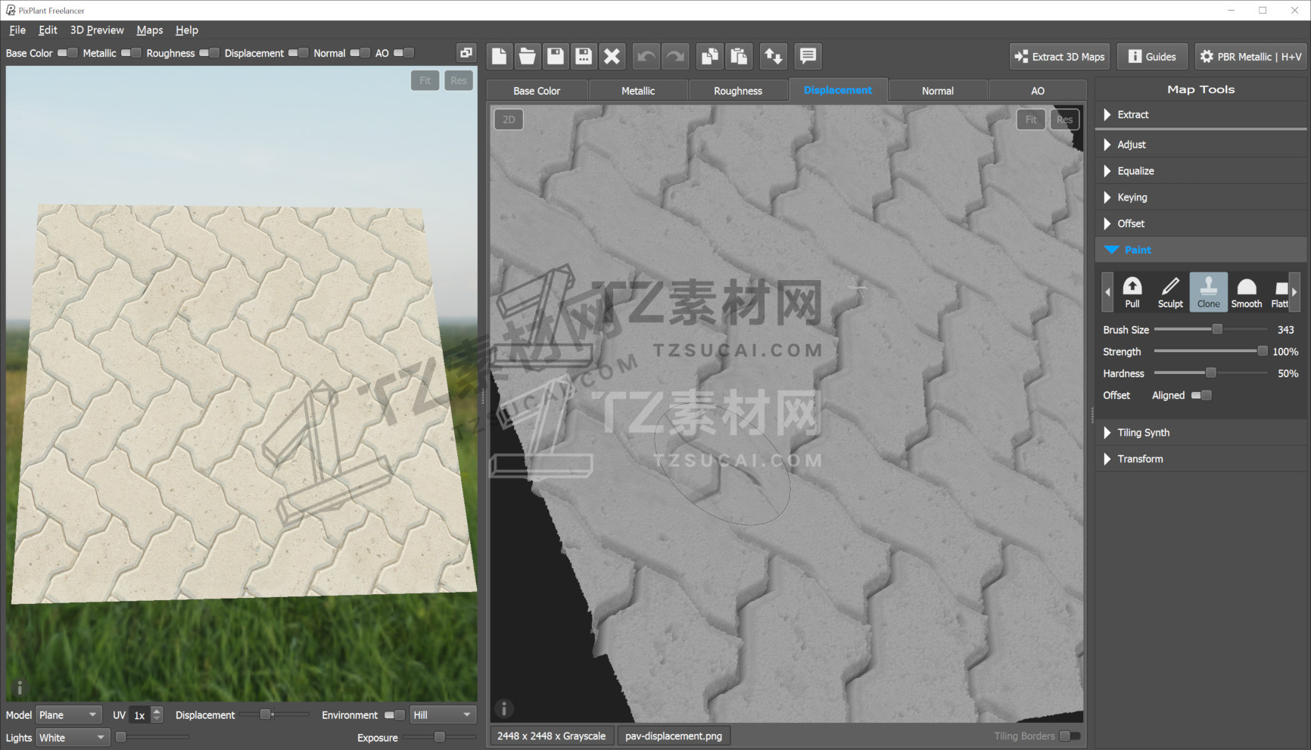Expand the Equalize section
This screenshot has height=750, width=1311.
click(1201, 171)
